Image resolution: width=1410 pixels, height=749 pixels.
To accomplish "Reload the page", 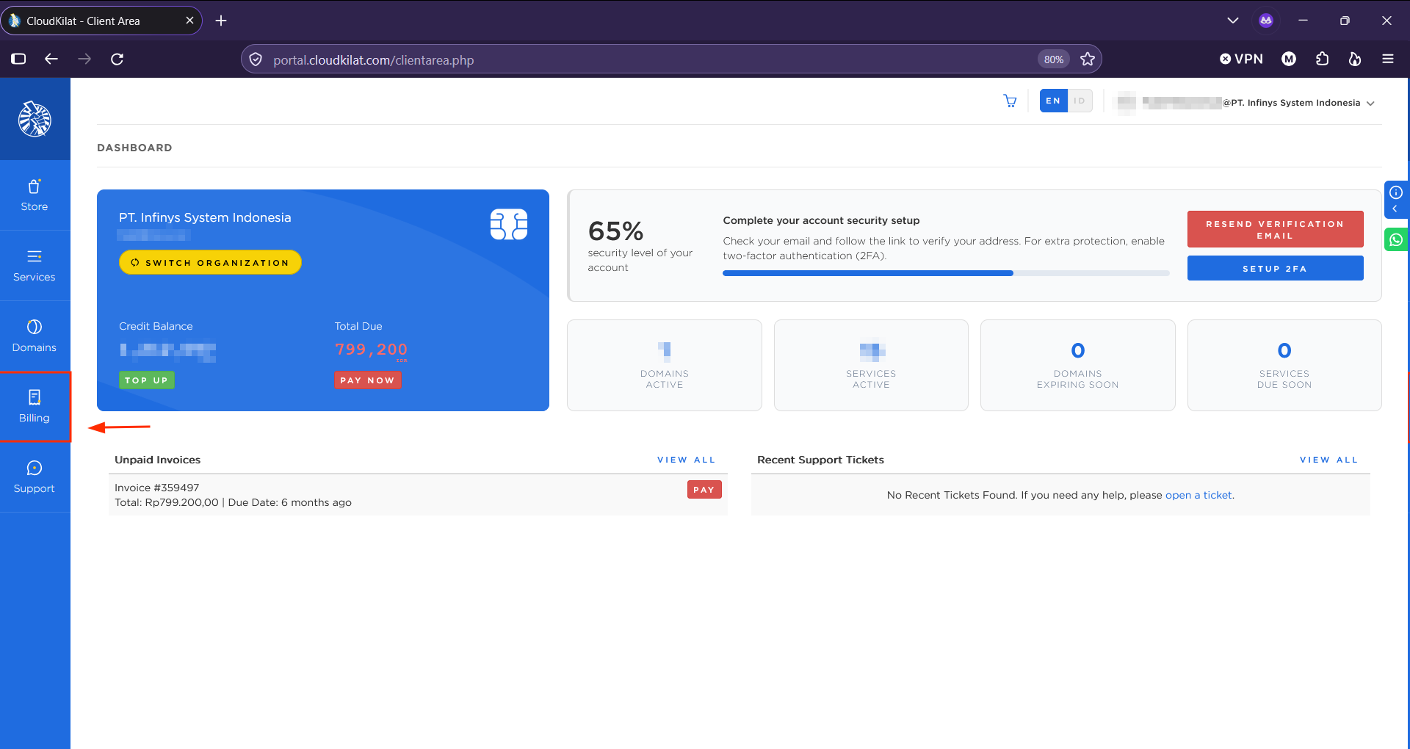I will (117, 59).
